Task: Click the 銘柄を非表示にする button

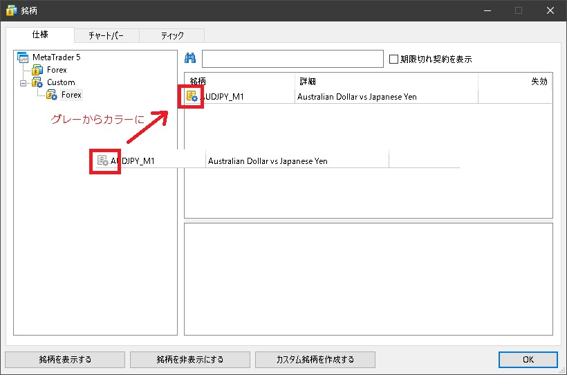Action: click(x=190, y=360)
